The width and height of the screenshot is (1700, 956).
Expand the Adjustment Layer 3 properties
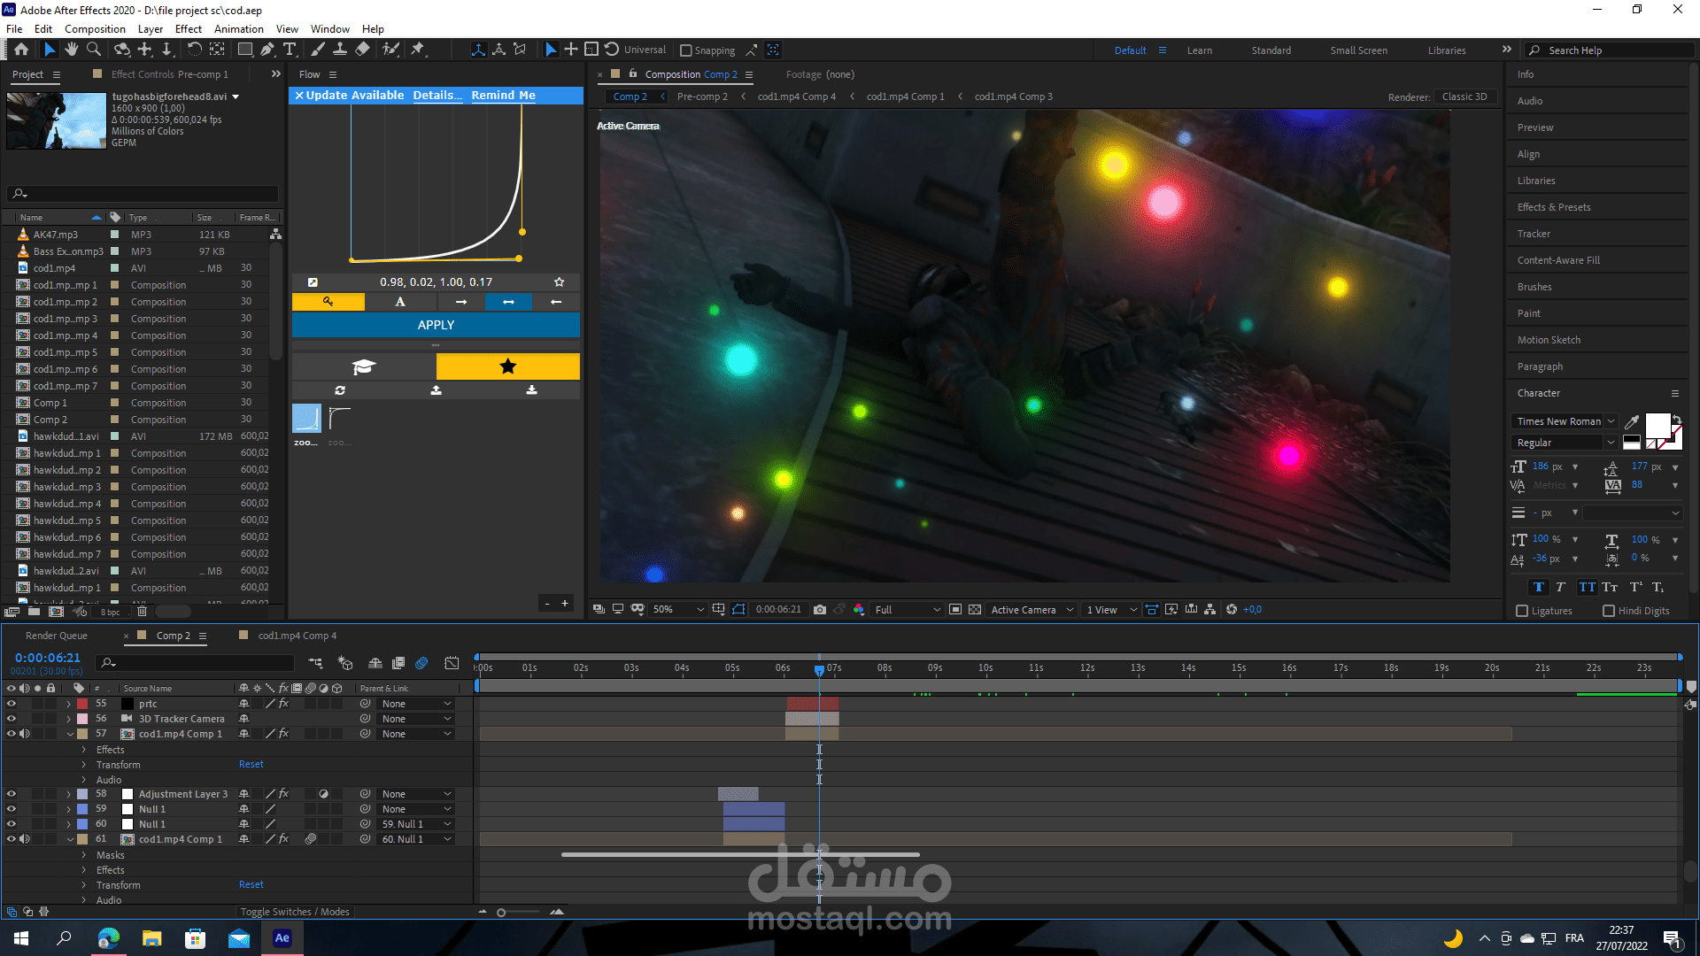(x=69, y=794)
